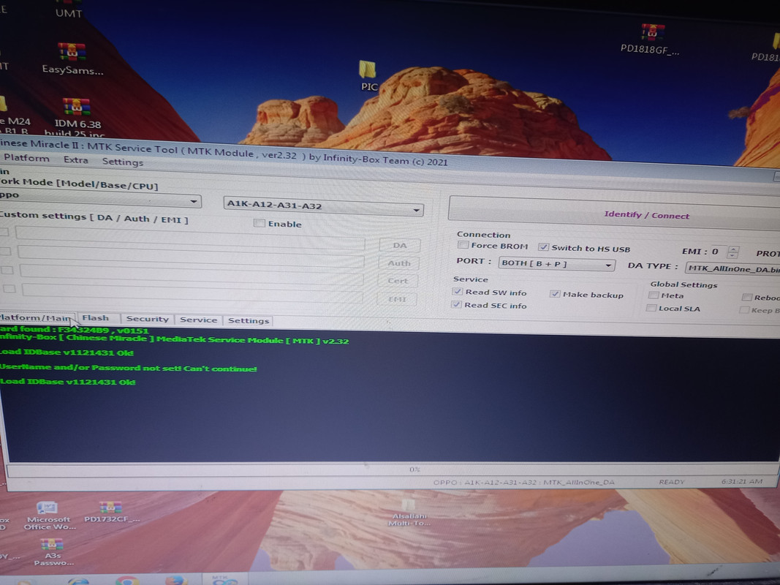The height and width of the screenshot is (585, 780).
Task: Switch to MTK app taskbar button
Action: click(x=224, y=580)
